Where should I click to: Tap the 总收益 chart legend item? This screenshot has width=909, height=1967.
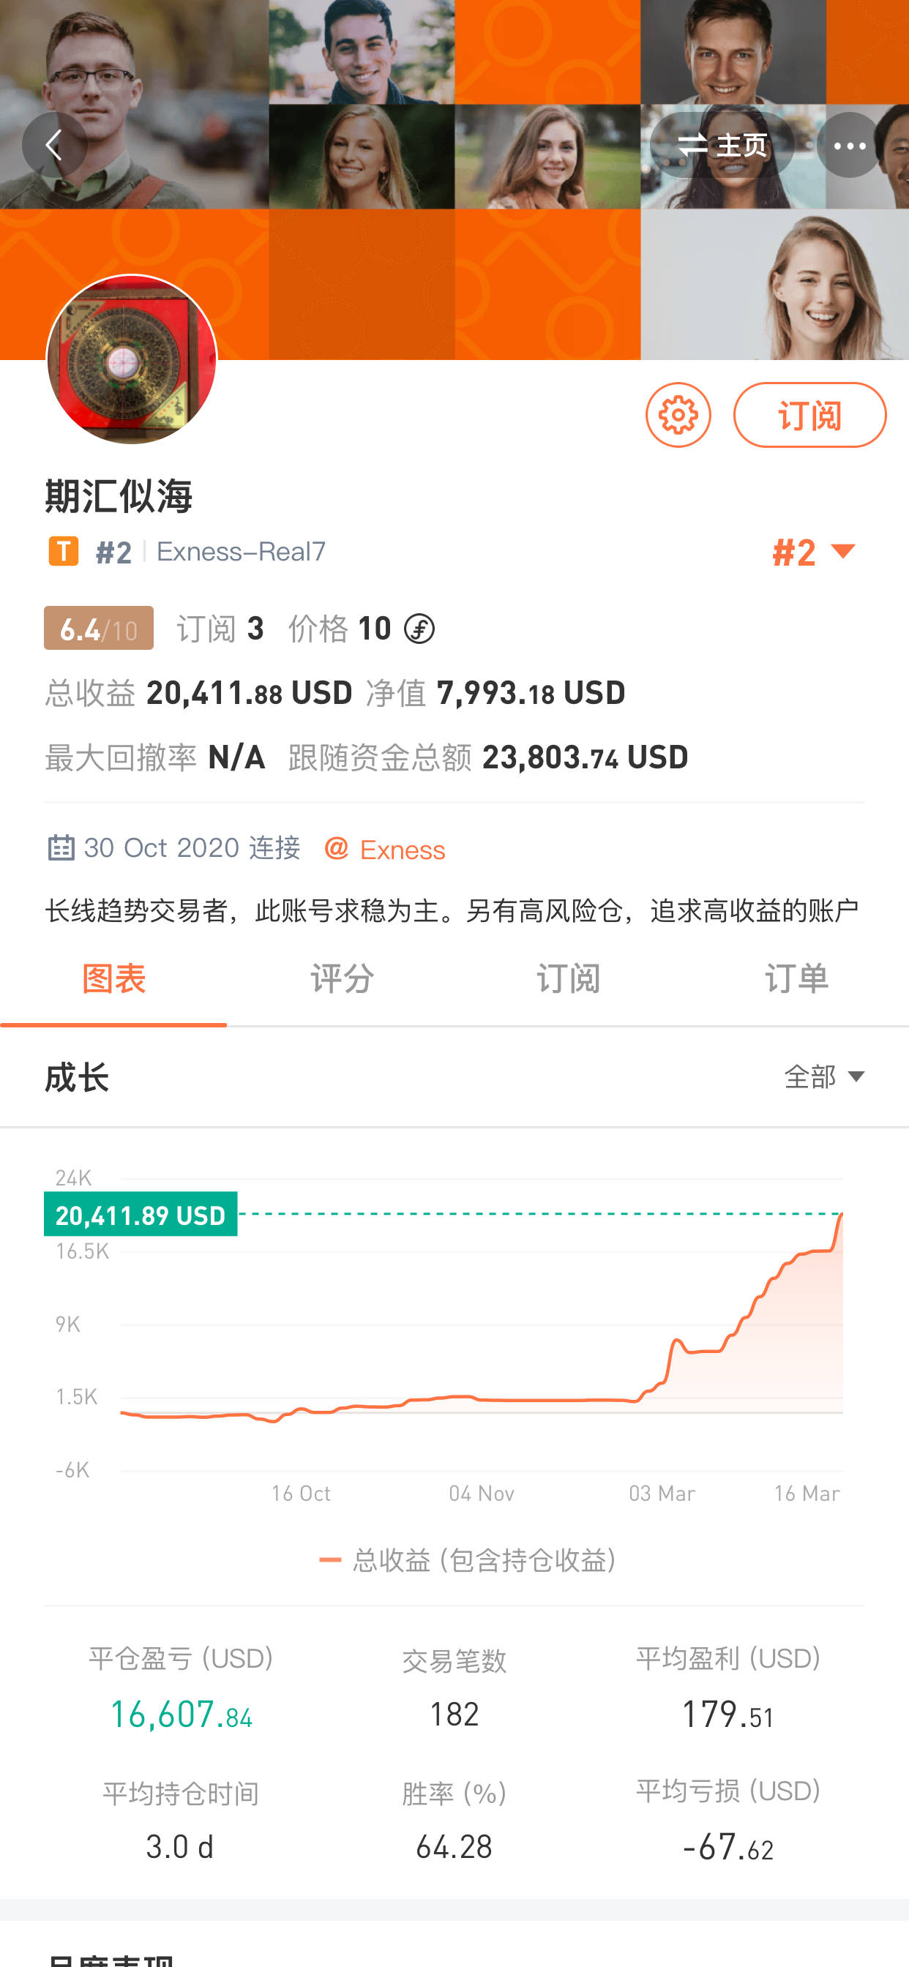click(x=468, y=1560)
